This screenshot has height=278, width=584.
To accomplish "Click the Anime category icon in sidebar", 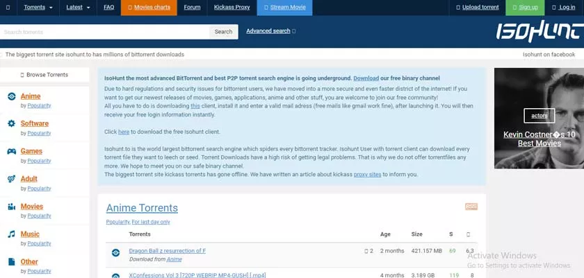I will 11,96.
